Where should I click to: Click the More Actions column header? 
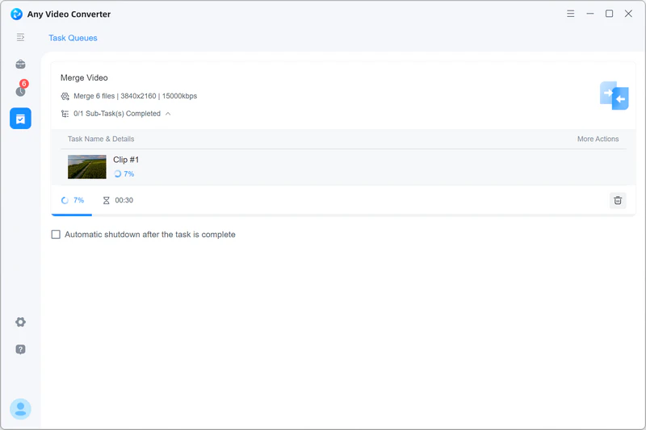click(598, 139)
